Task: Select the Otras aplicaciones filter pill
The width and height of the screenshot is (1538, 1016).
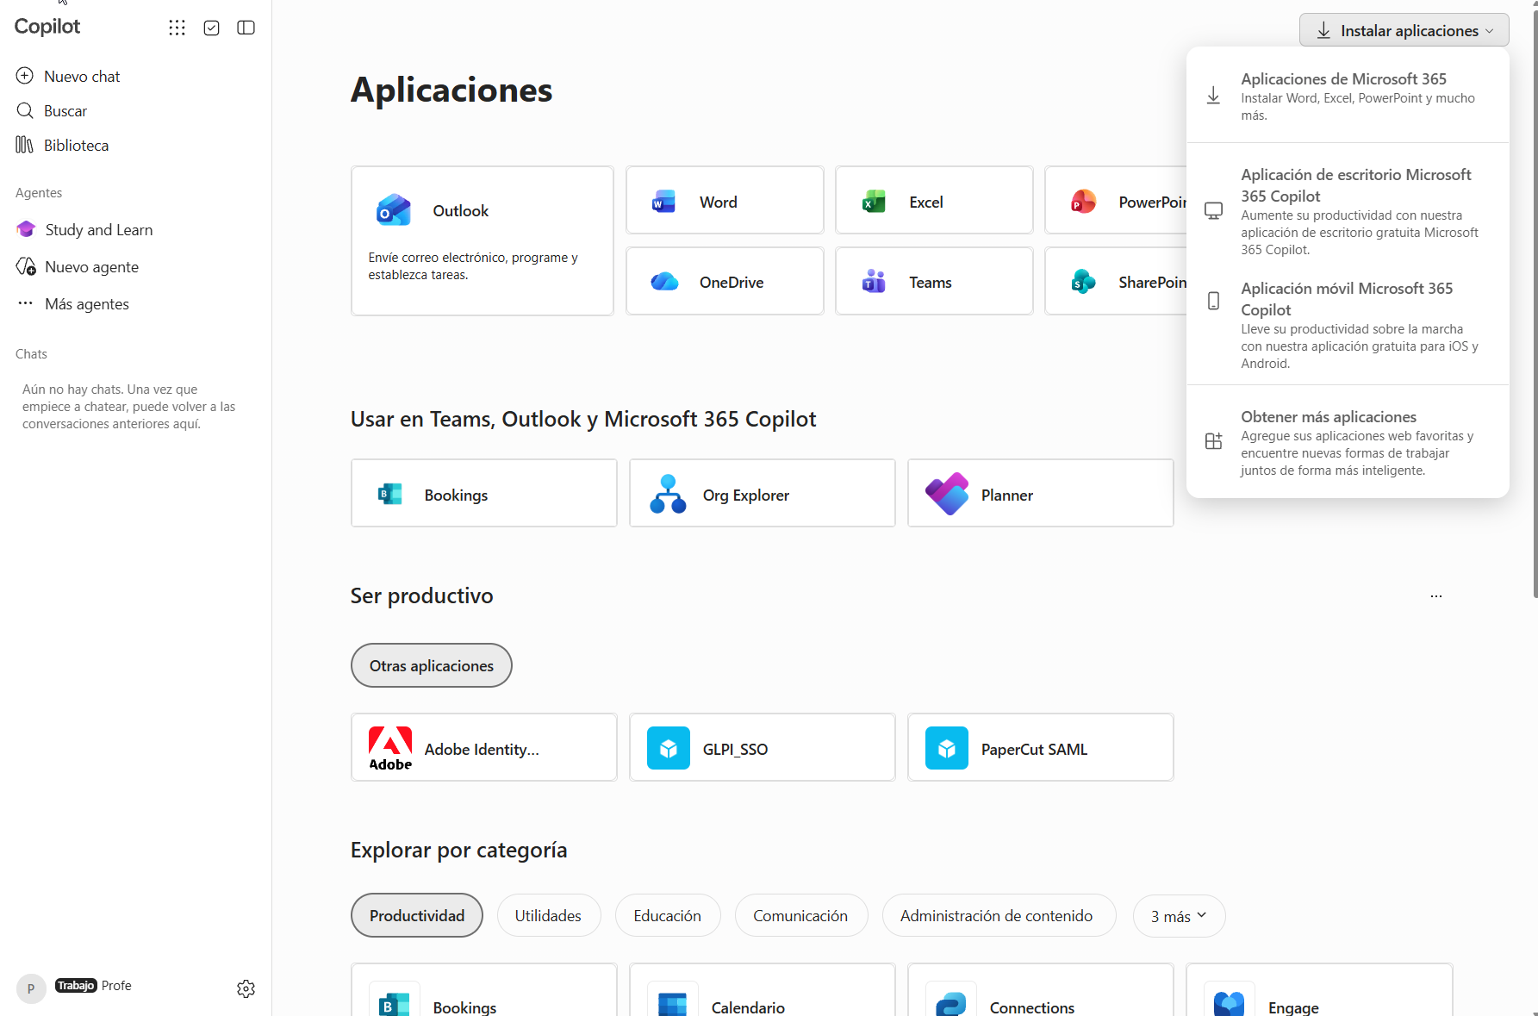Action: click(x=432, y=665)
